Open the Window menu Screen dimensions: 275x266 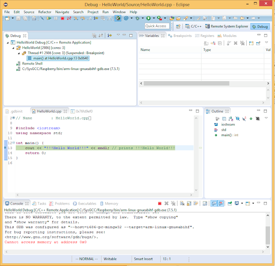point(119,12)
